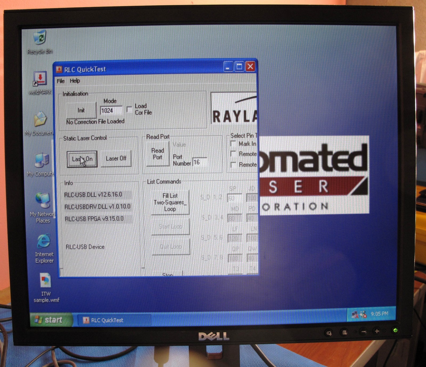This screenshot has height=367, width=426.
Task: Click Fill List Two-Squares Loop
Action: tap(170, 202)
